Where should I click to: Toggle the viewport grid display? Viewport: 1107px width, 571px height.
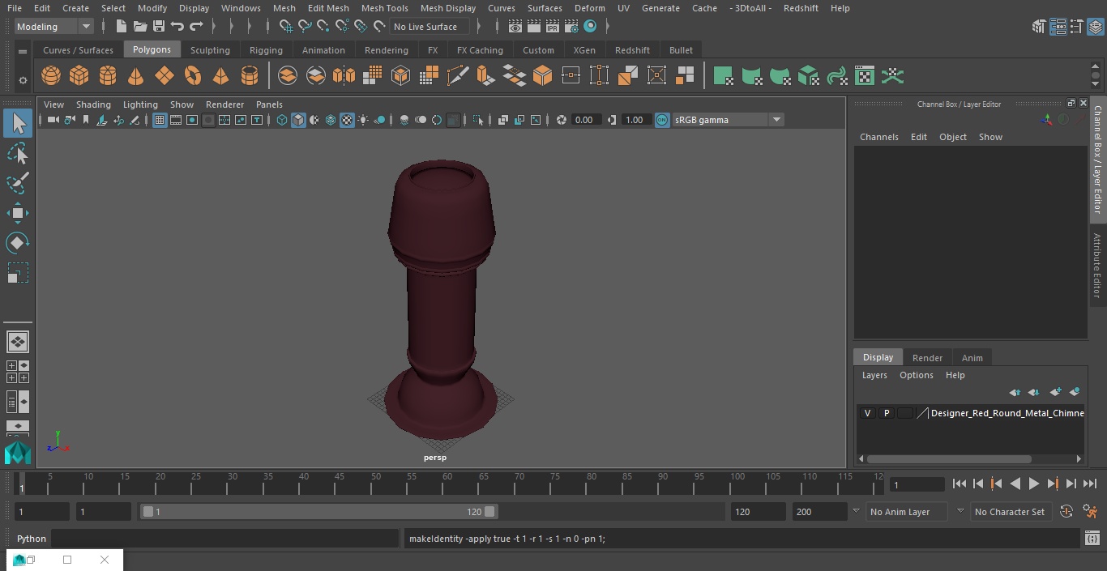tap(160, 120)
